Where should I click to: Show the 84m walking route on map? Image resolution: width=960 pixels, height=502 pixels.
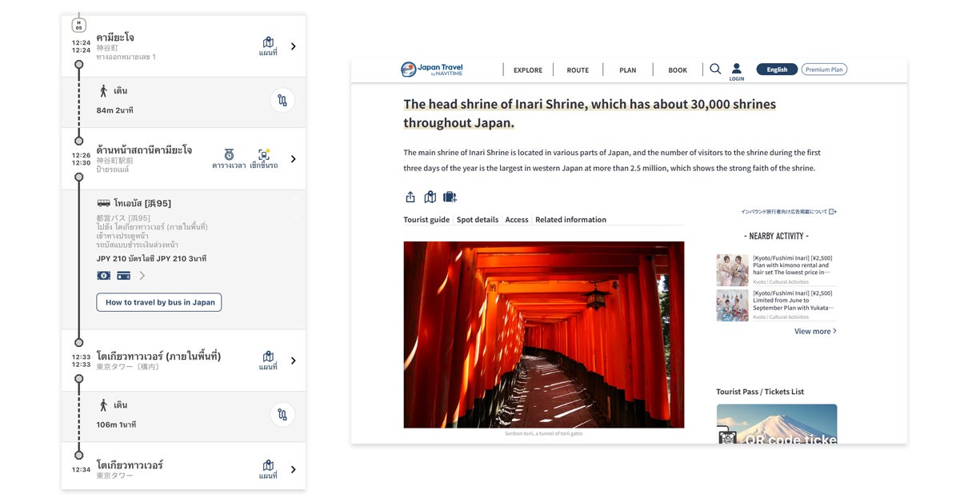coord(282,101)
